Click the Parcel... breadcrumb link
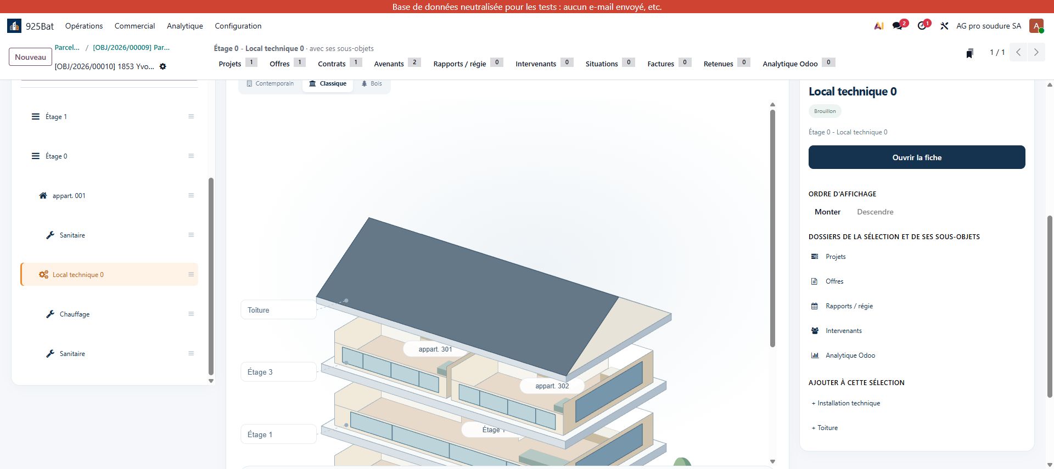Viewport: 1054px width, 469px height. [67, 48]
